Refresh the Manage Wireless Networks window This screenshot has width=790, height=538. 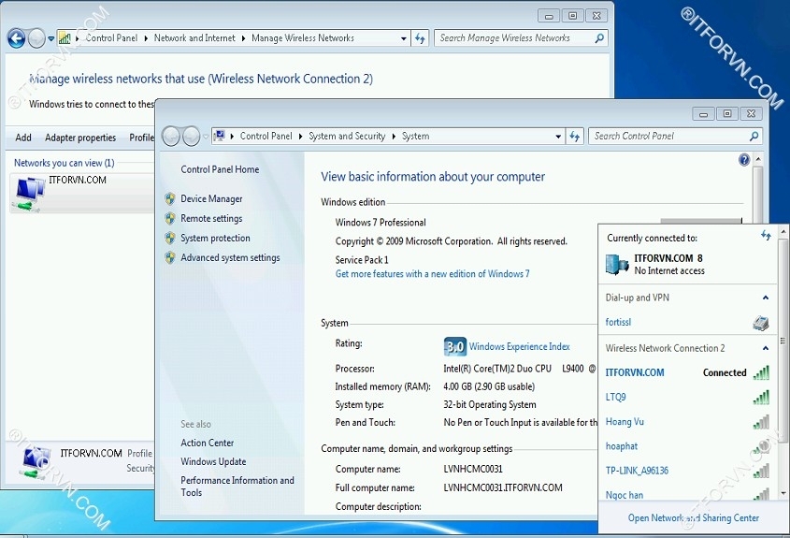coord(420,38)
